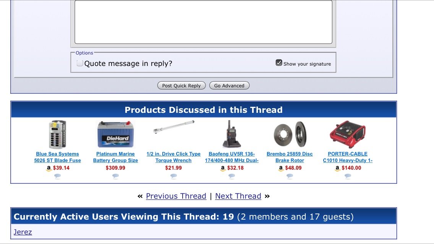Click Amazon logo beside $39.14 price
Image resolution: width=434 pixels, height=244 pixels.
(x=49, y=168)
